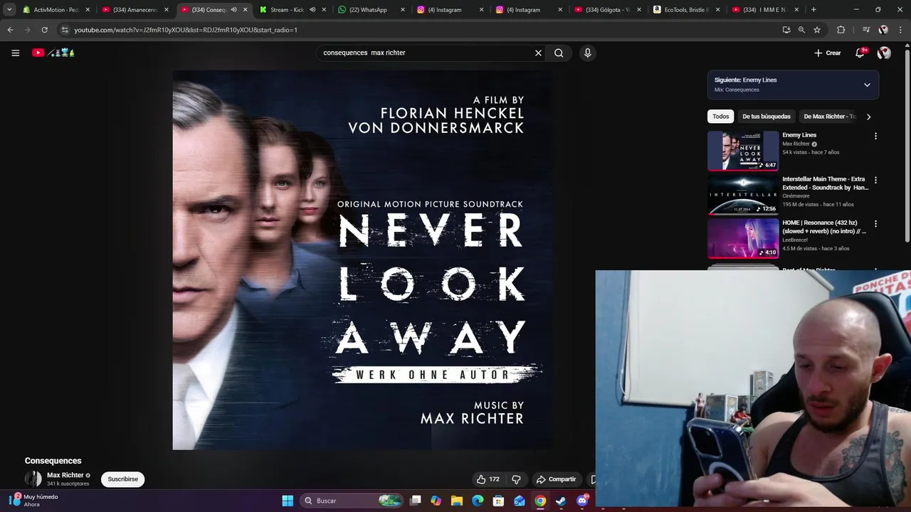Click the taskbar Buscar search box
This screenshot has width=911, height=512.
tap(352, 501)
